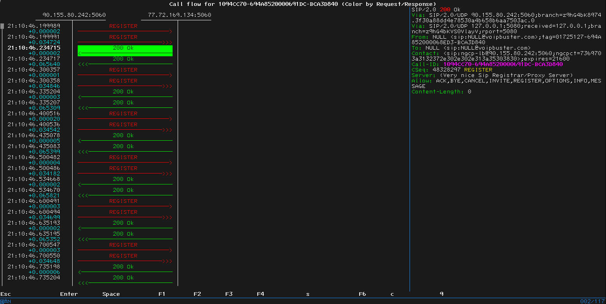The height and width of the screenshot is (304, 606).
Task: Click the status indicator in bottom-left corner
Action: pyautogui.click(x=5, y=301)
